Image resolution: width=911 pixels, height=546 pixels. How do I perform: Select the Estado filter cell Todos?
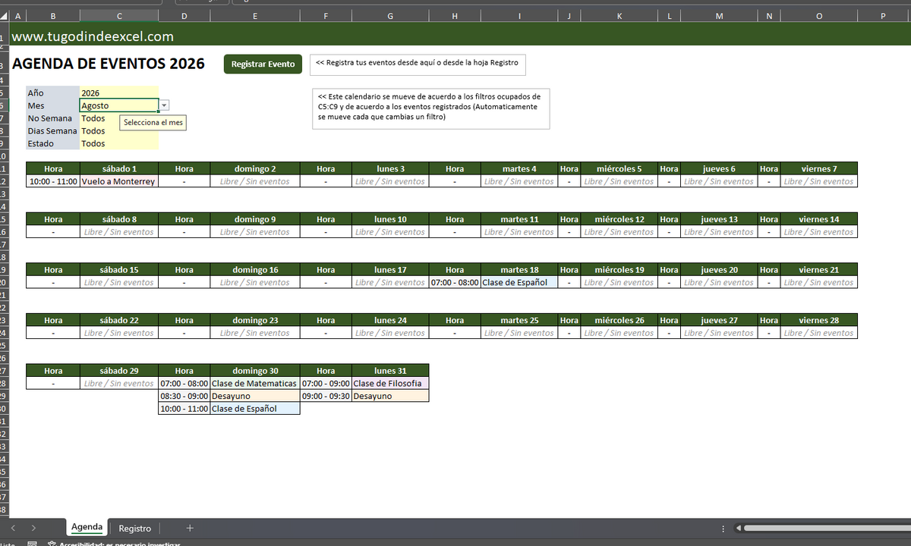click(x=119, y=143)
